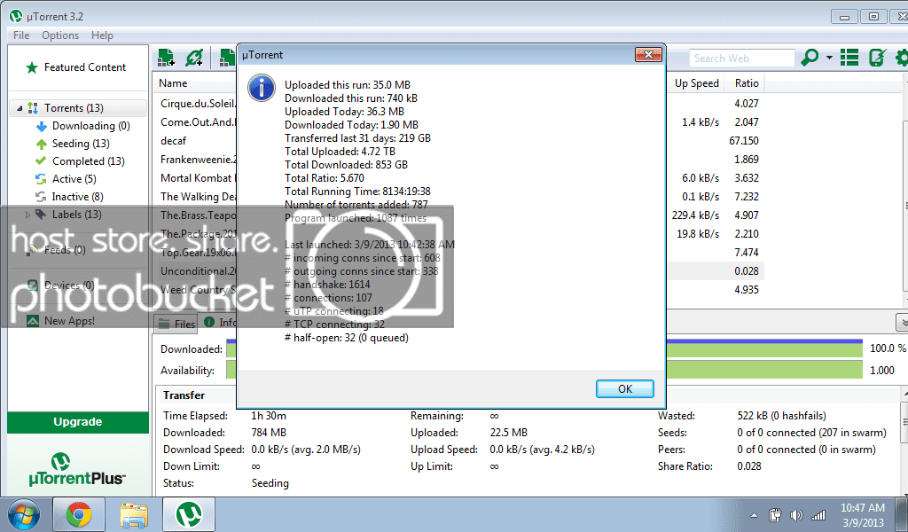The width and height of the screenshot is (908, 532).
Task: Click the µTorrentPlus logo banner
Action: click(x=77, y=469)
